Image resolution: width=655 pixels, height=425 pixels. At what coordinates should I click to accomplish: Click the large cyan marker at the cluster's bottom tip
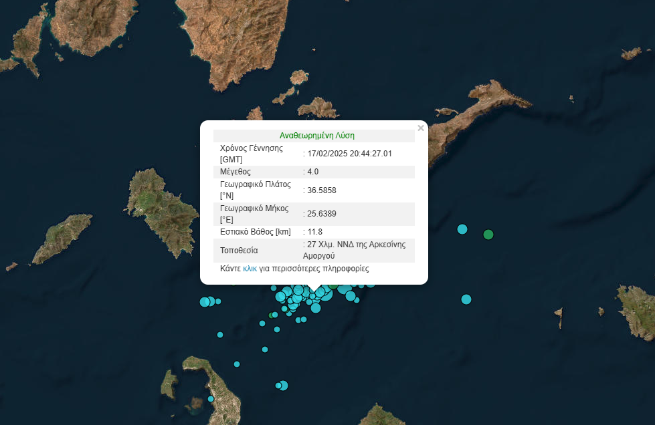pos(316,308)
